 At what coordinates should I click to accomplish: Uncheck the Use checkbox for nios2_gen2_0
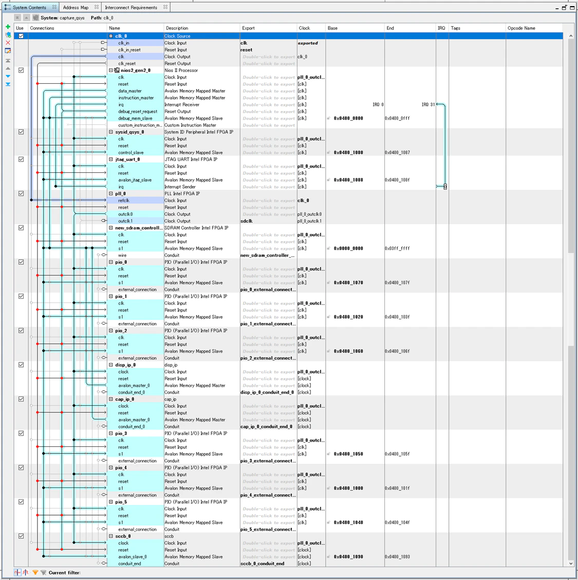coord(21,70)
